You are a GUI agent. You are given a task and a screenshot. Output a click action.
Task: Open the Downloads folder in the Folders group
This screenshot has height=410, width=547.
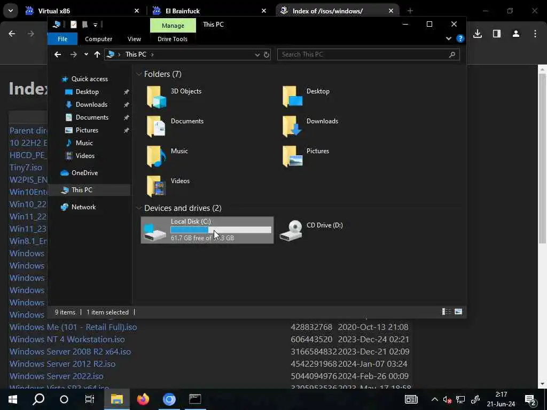click(x=292, y=126)
